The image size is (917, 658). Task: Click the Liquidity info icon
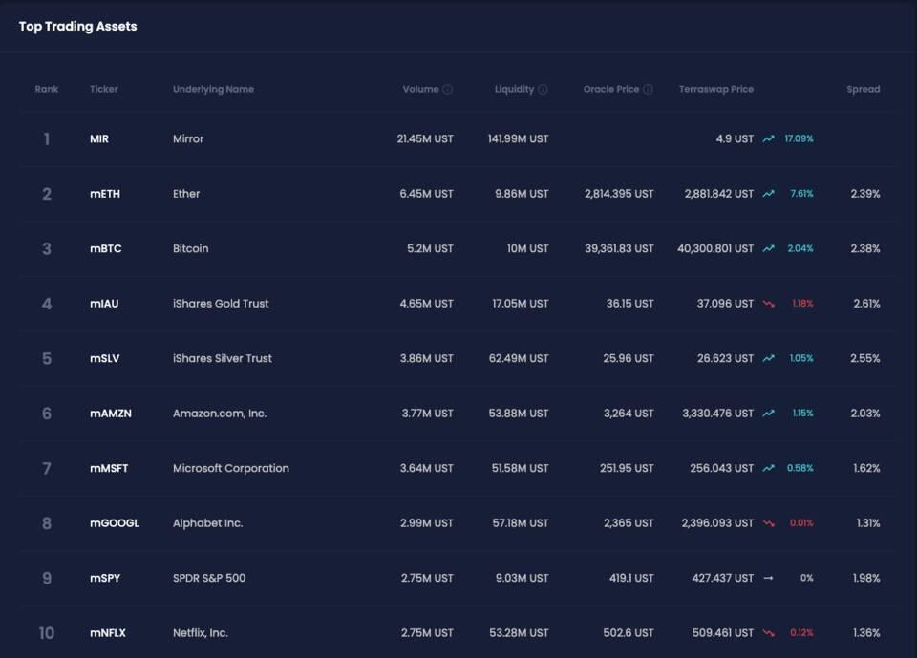click(543, 90)
